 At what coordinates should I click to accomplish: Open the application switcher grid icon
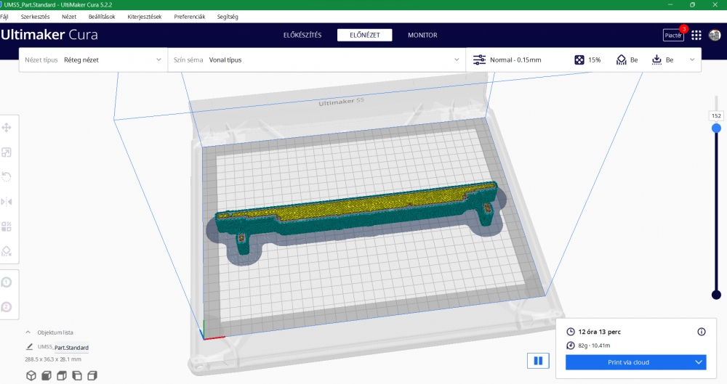pos(696,35)
